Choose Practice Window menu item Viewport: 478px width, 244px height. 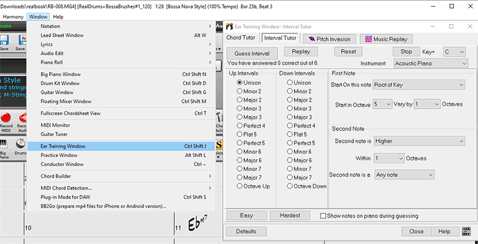(x=121, y=155)
